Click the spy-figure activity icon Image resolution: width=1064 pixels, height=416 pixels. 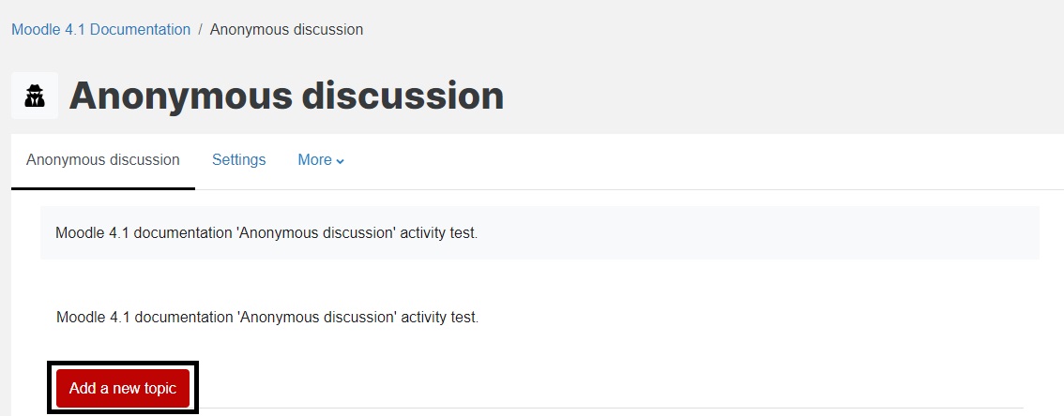[35, 97]
